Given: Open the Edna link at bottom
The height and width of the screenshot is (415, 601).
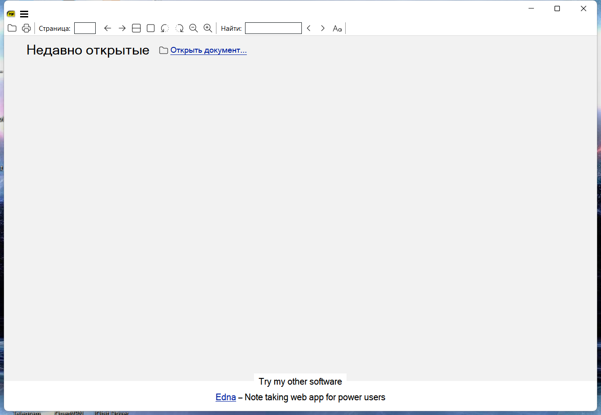Looking at the screenshot, I should tap(225, 397).
